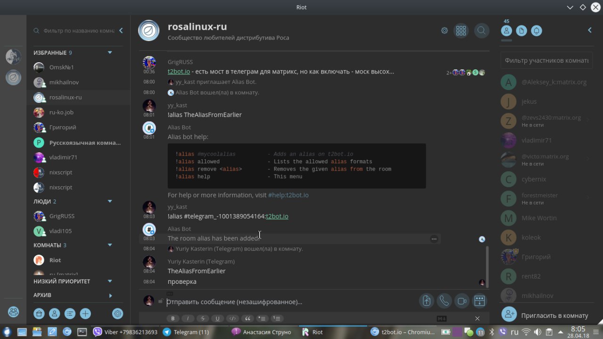Image resolution: width=603 pixels, height=339 pixels.
Task: Go to home page icon
Action: [39, 313]
